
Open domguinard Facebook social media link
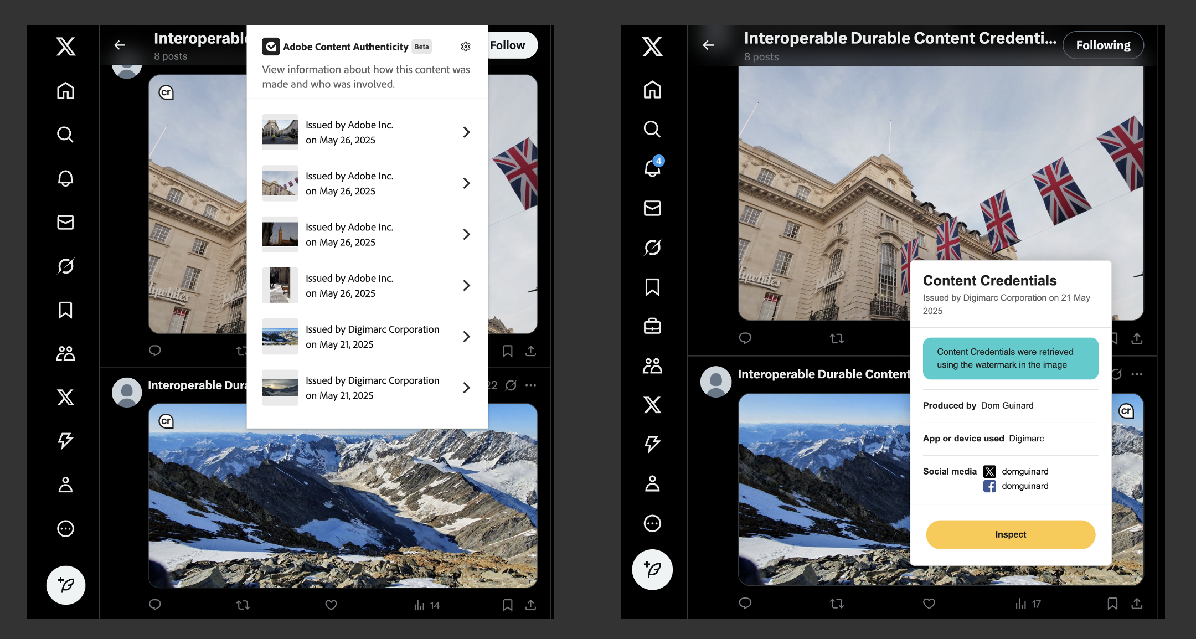coord(1024,486)
